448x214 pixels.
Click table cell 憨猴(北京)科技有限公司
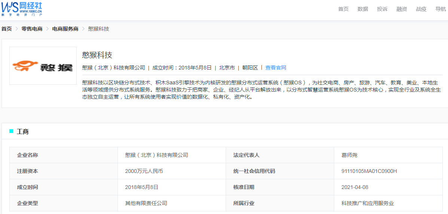tap(156, 155)
